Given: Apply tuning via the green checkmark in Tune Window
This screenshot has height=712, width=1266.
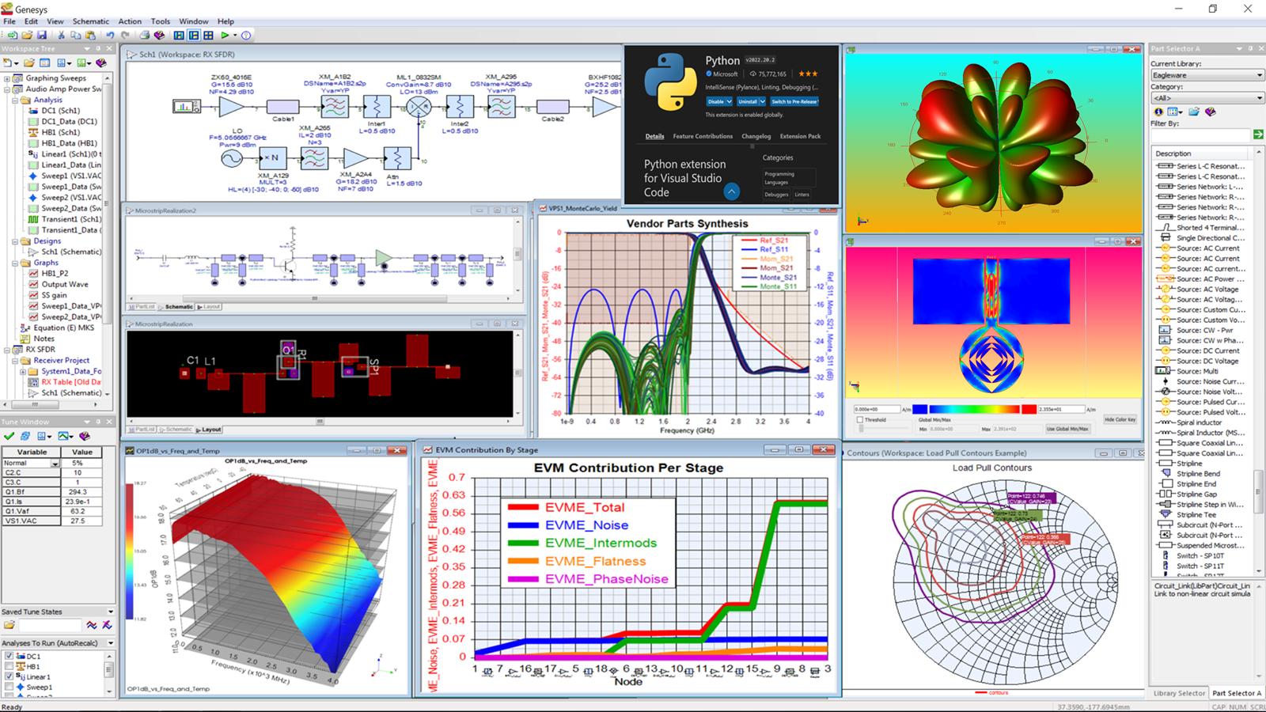Looking at the screenshot, I should (9, 436).
